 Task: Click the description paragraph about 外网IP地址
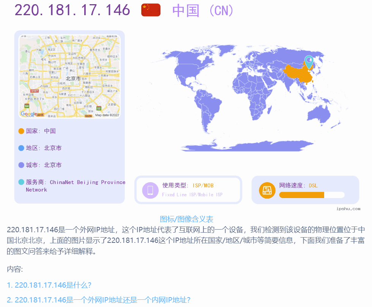pyautogui.click(x=186, y=240)
